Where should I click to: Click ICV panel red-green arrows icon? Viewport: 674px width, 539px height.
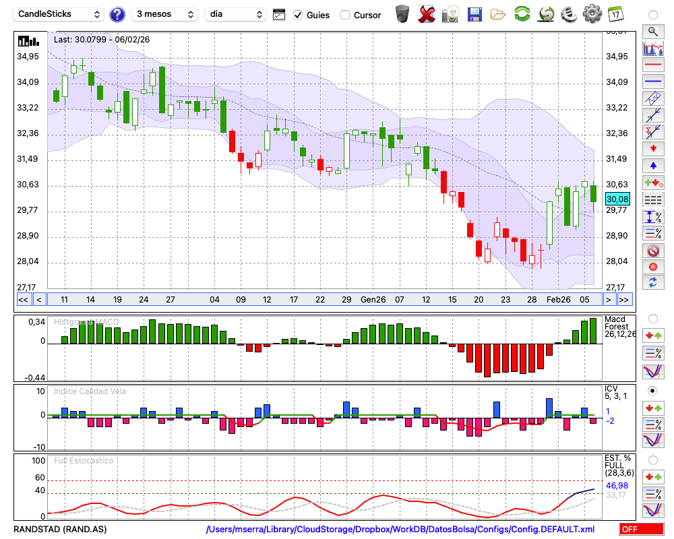point(653,408)
